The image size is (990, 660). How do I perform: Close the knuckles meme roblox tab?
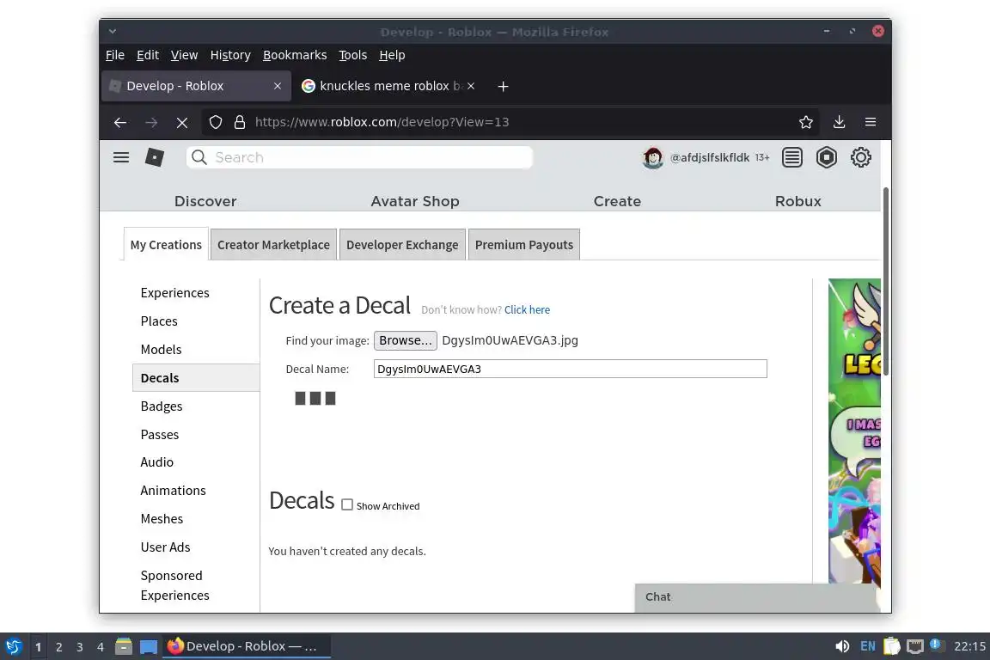tap(470, 86)
